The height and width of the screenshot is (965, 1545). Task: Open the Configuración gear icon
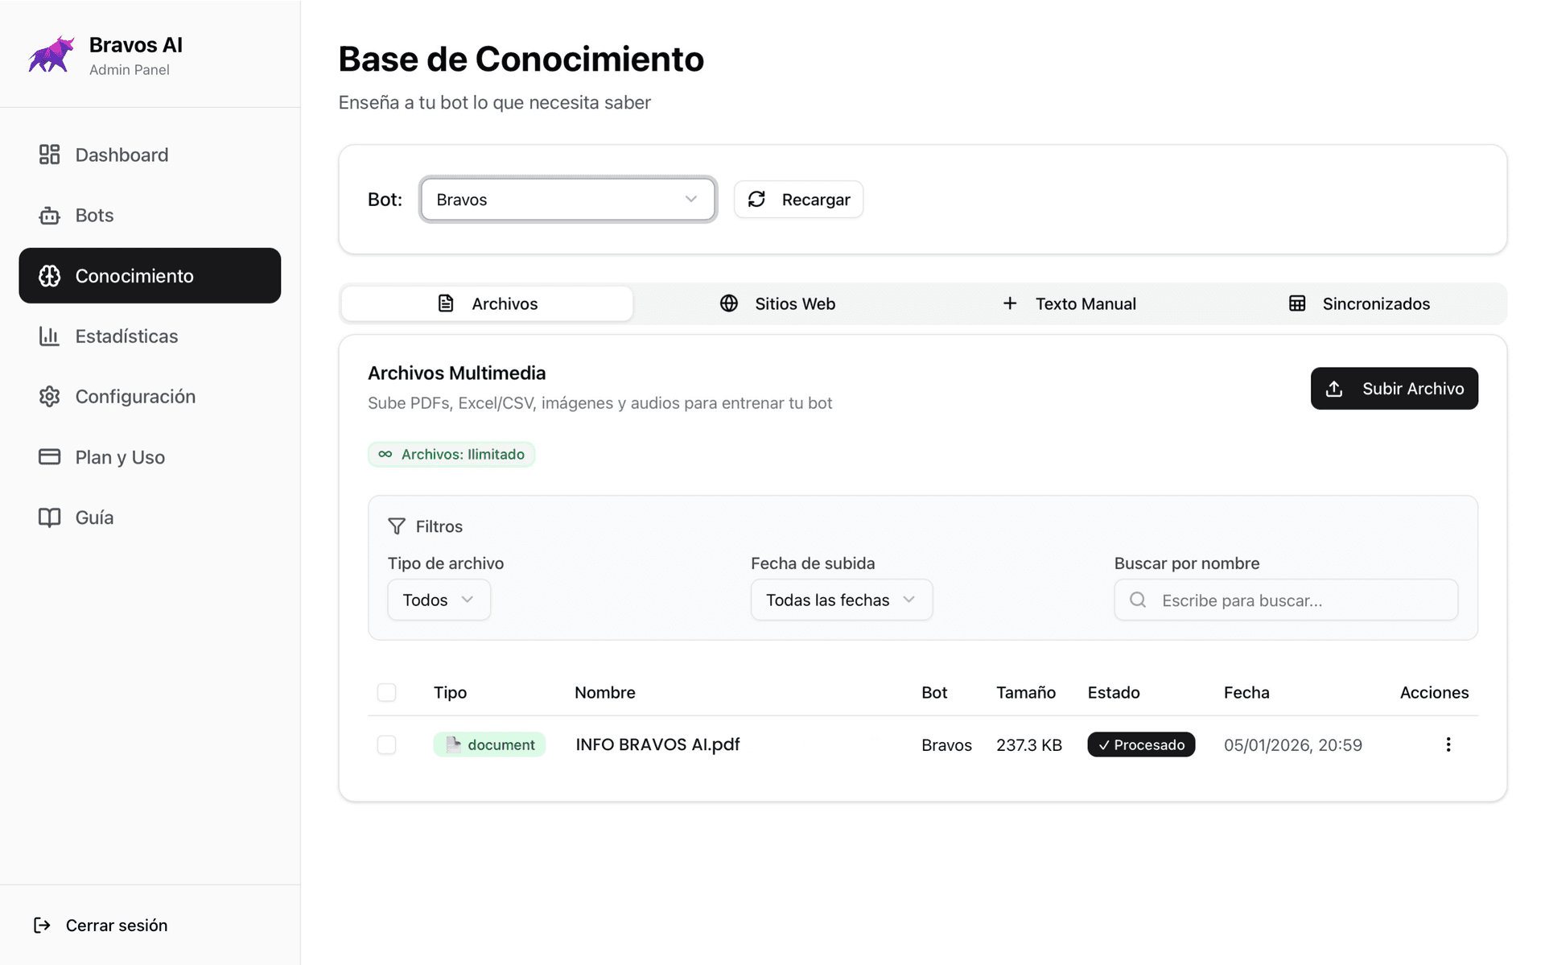[x=49, y=396]
